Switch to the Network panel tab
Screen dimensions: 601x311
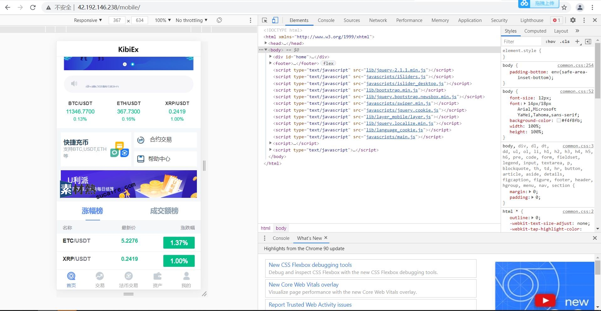pyautogui.click(x=378, y=20)
